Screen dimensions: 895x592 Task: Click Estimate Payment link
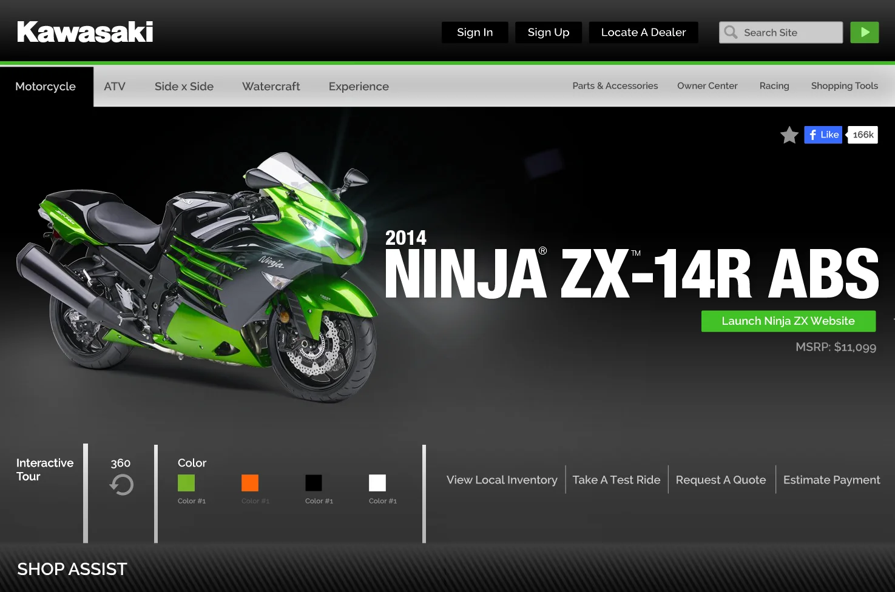831,480
